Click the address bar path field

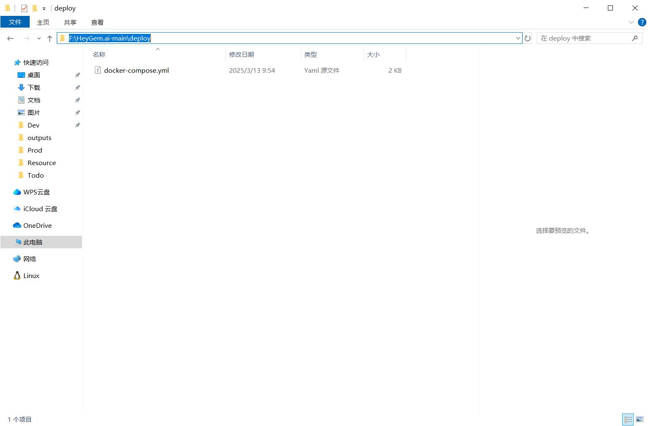[289, 38]
